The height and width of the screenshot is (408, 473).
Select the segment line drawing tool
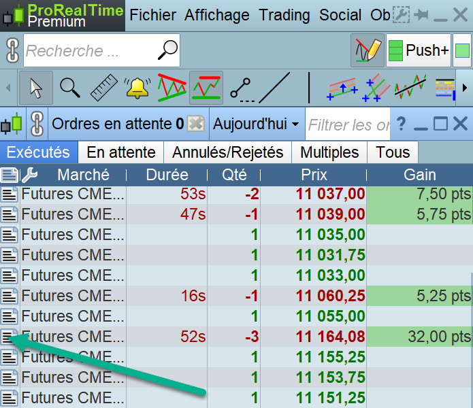coord(242,90)
